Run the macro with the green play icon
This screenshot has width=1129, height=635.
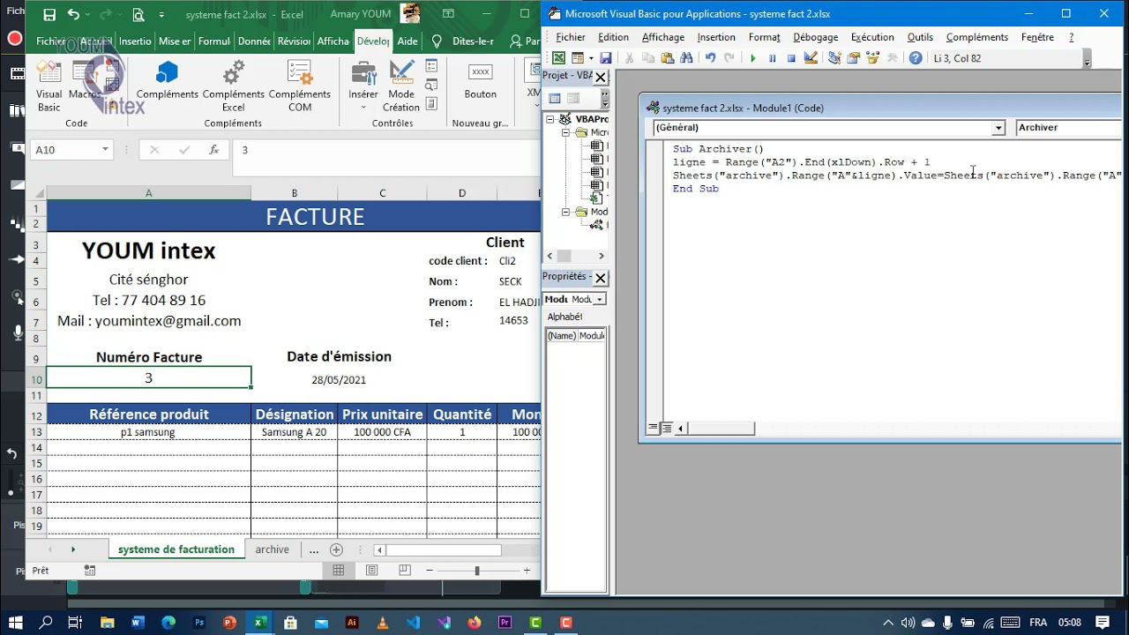(x=752, y=58)
